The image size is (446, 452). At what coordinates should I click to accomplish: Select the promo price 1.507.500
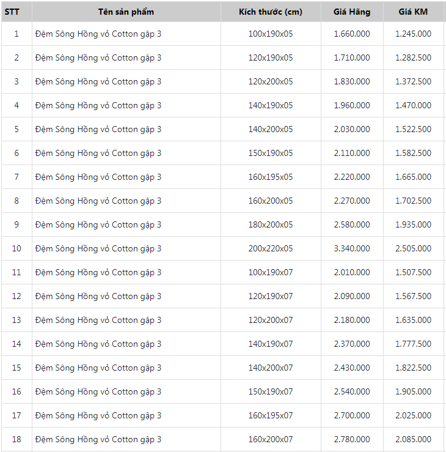(413, 272)
